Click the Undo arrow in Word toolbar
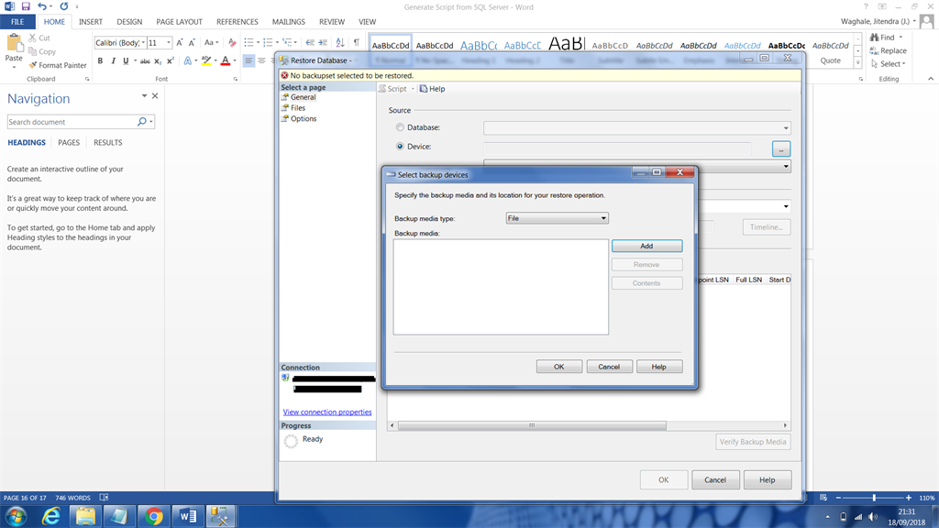This screenshot has height=528, width=939. click(x=41, y=6)
